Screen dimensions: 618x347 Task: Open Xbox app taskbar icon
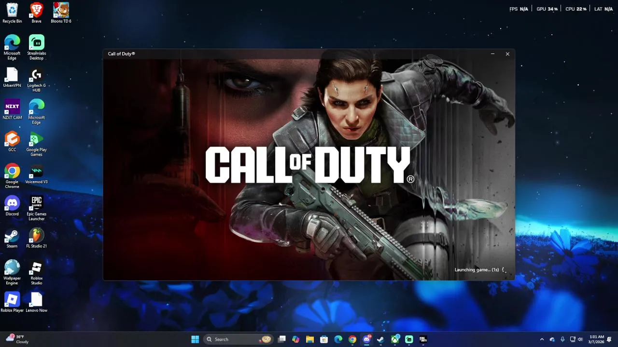[395, 339]
